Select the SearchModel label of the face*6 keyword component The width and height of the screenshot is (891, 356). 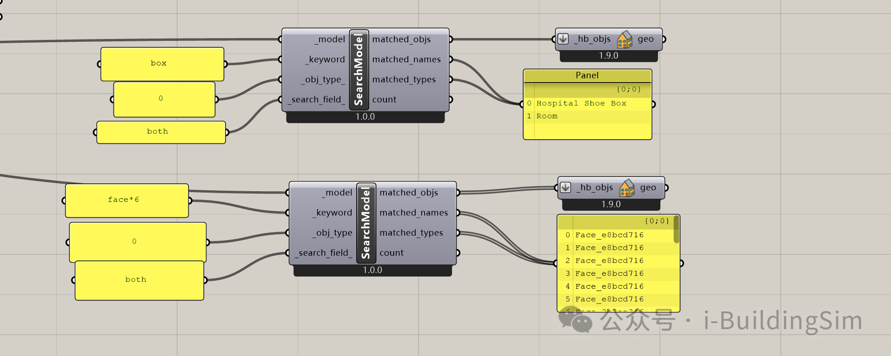coord(366,223)
